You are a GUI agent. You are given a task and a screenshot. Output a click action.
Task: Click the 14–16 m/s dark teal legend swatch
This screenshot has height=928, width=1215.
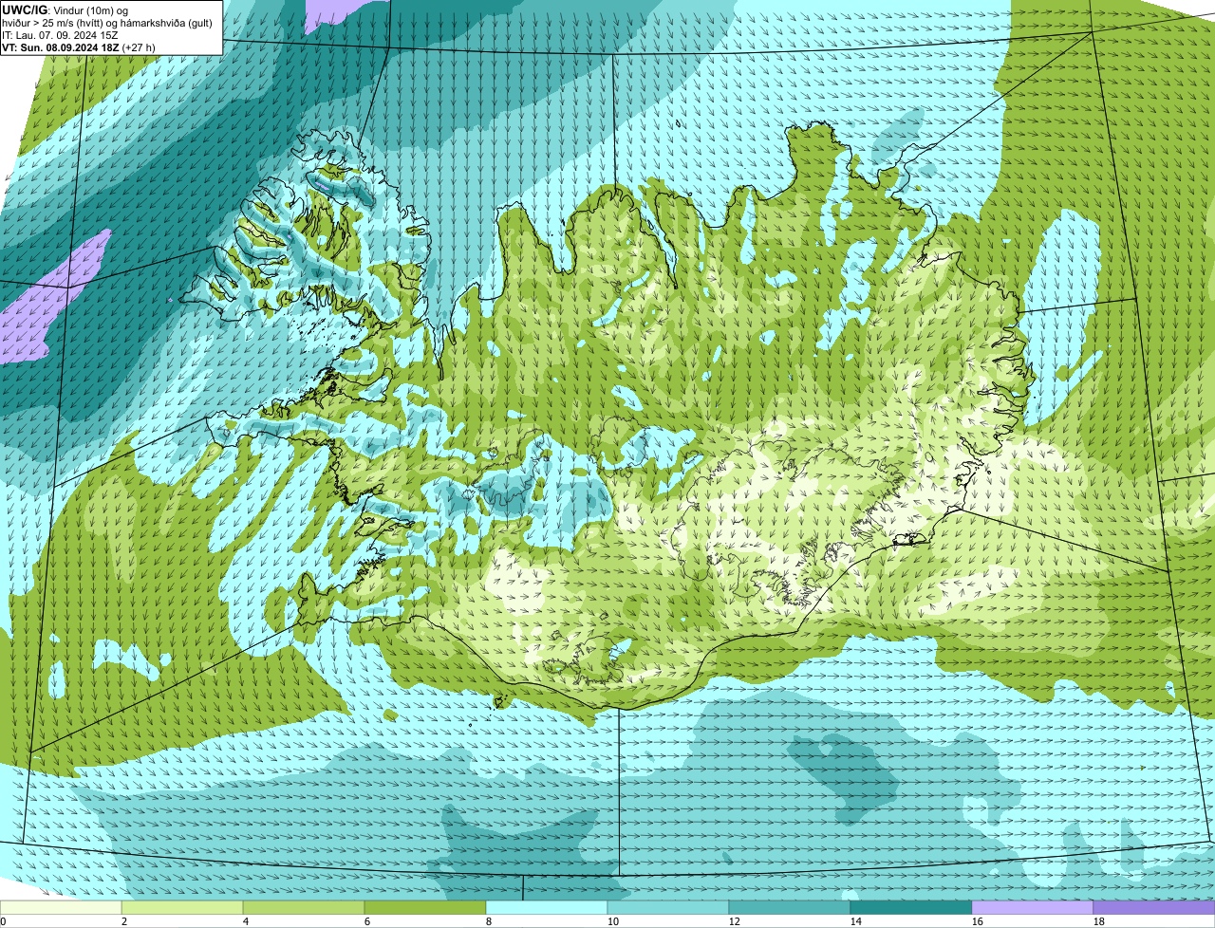click(x=911, y=908)
